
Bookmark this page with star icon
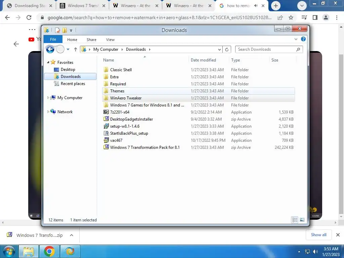click(291, 17)
